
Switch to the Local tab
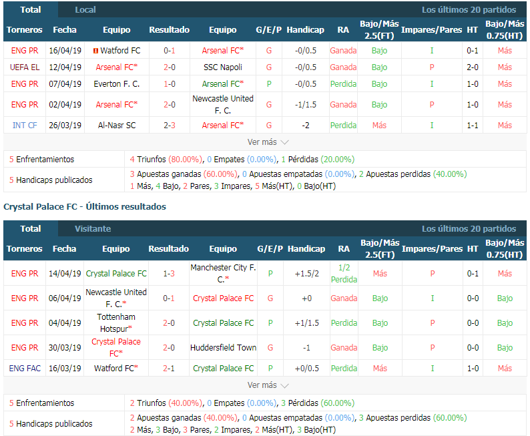(85, 9)
